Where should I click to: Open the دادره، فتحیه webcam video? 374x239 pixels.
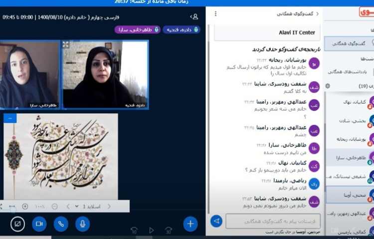pyautogui.click(x=105, y=75)
